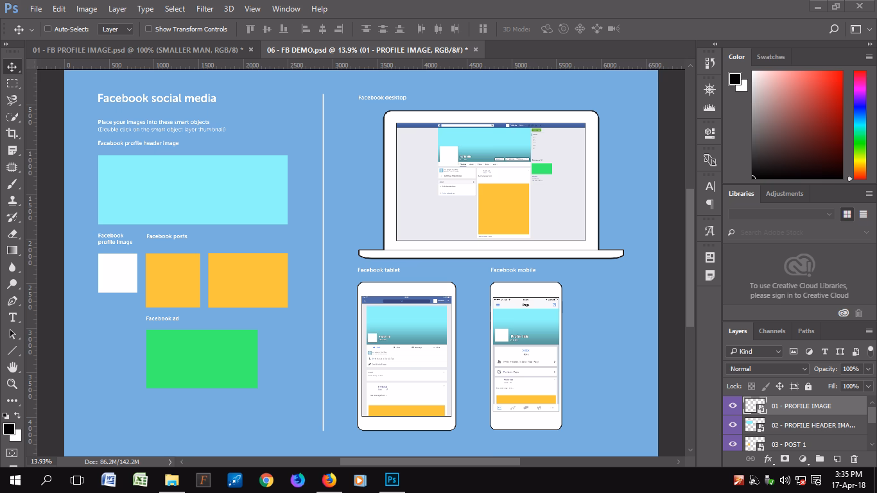Hide the 01 - PROFILE IMAGE layer
This screenshot has width=877, height=493.
click(733, 406)
